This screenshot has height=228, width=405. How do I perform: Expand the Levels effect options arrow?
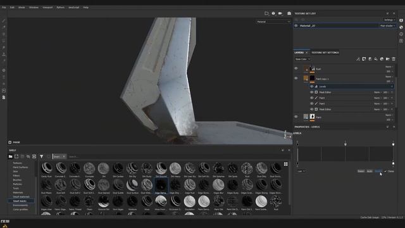tap(392, 87)
